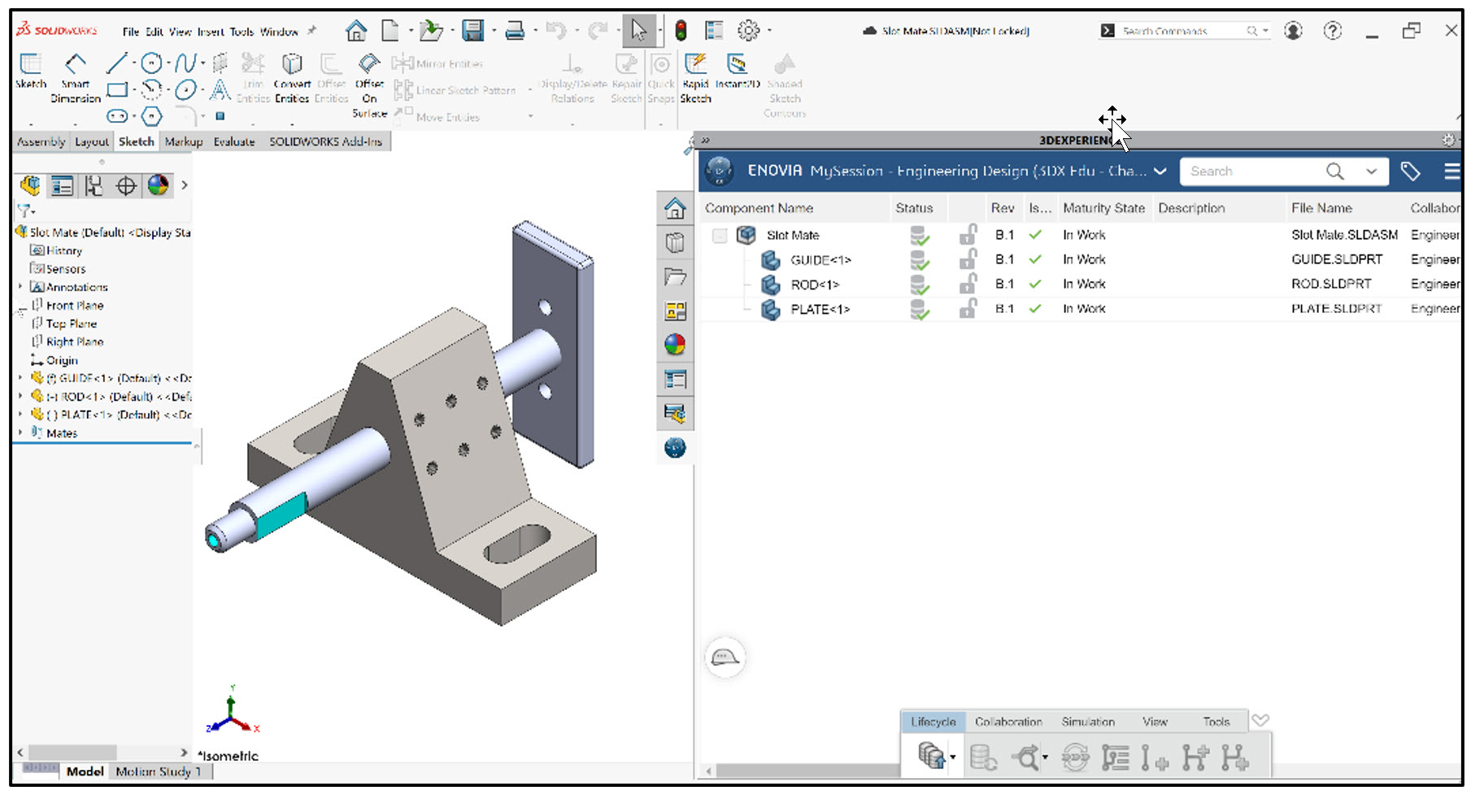Toggle the lock icon on the GUIDE row
This screenshot has height=791, width=1471.
click(968, 259)
